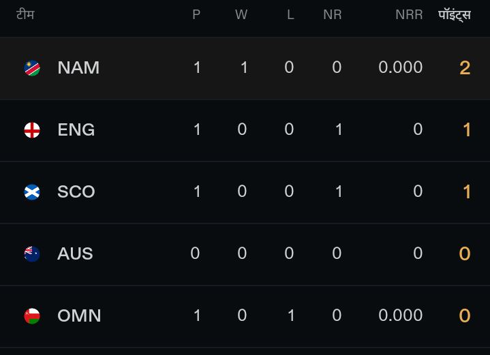Click the Scotland flag icon
The width and height of the screenshot is (490, 355).
32,191
